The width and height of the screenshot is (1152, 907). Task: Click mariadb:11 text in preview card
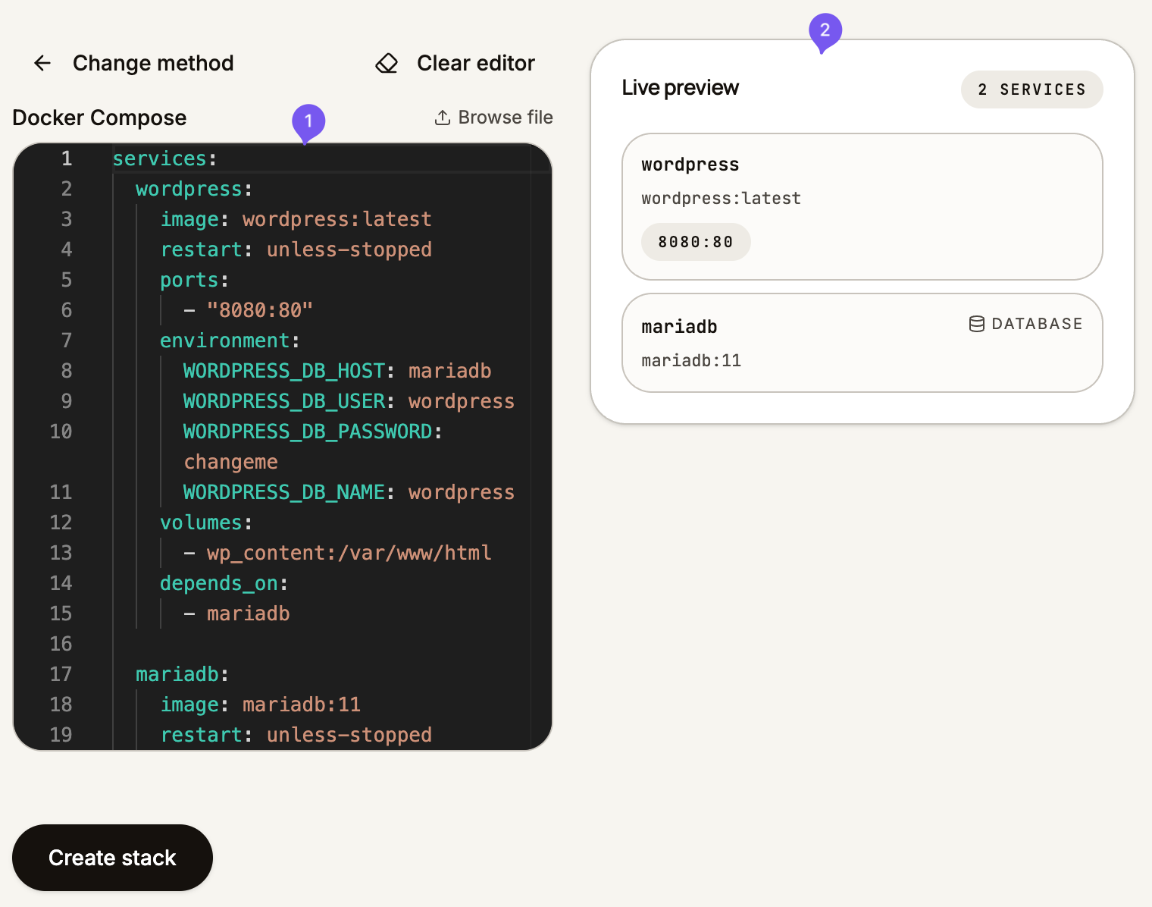click(691, 361)
